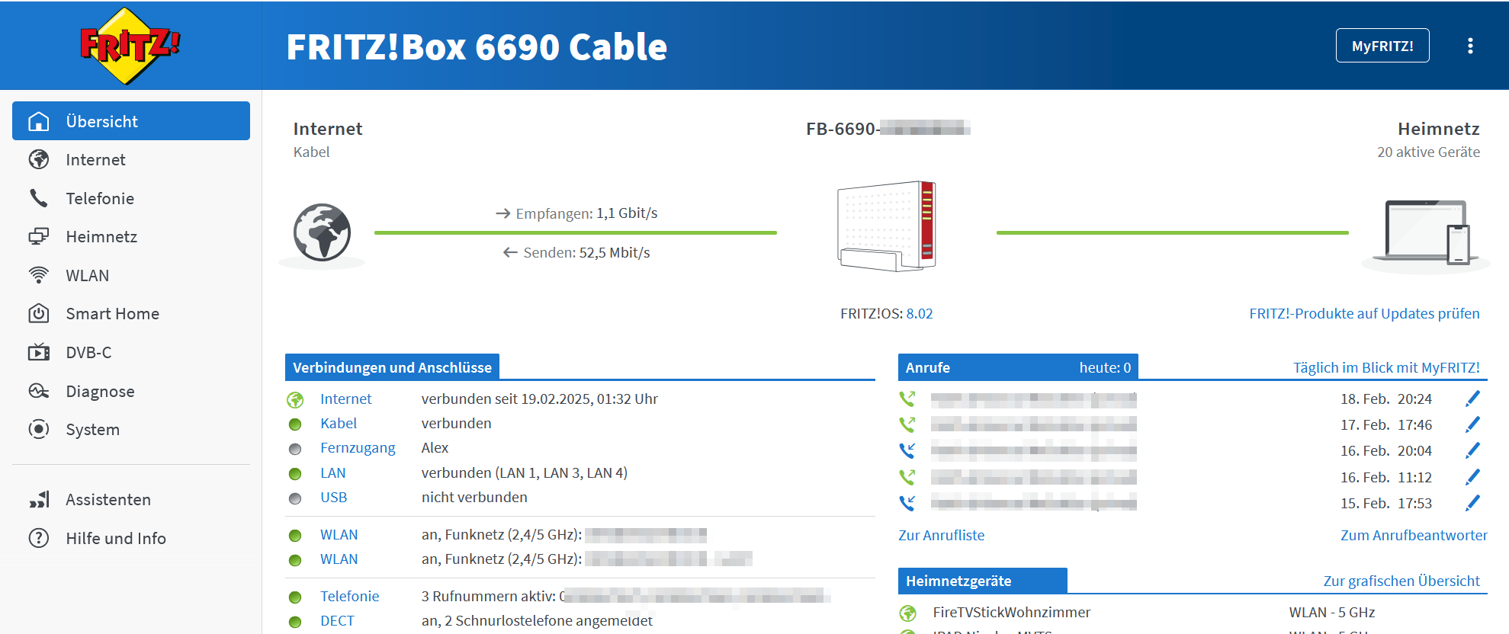Click incoming call icon for 15. Feb. 17:53
The height and width of the screenshot is (634, 1509).
(x=907, y=503)
